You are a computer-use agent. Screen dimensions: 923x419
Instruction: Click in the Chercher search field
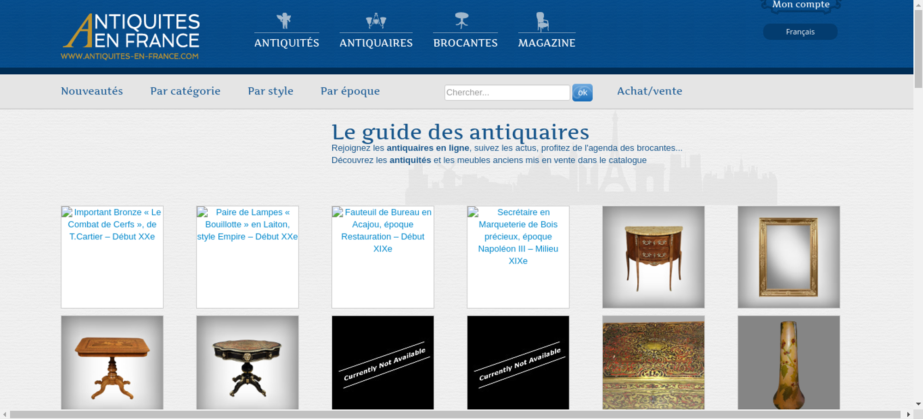pos(507,92)
